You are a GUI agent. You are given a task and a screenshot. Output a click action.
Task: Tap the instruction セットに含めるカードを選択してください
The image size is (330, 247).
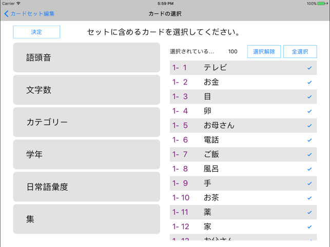tap(164, 32)
